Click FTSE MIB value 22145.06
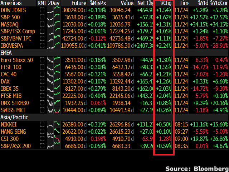This screenshot has width=229, height=172. pos(120,96)
